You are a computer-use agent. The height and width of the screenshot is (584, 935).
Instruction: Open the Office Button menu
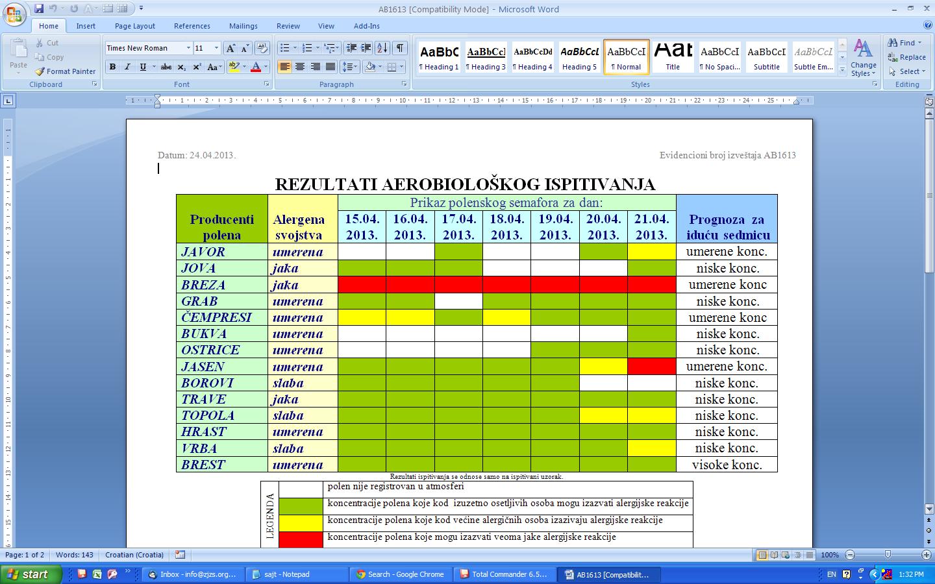pos(14,13)
